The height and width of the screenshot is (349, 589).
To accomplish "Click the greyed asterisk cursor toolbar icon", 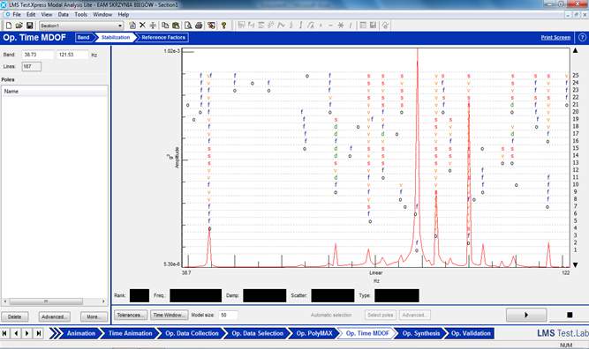I will coord(340,25).
